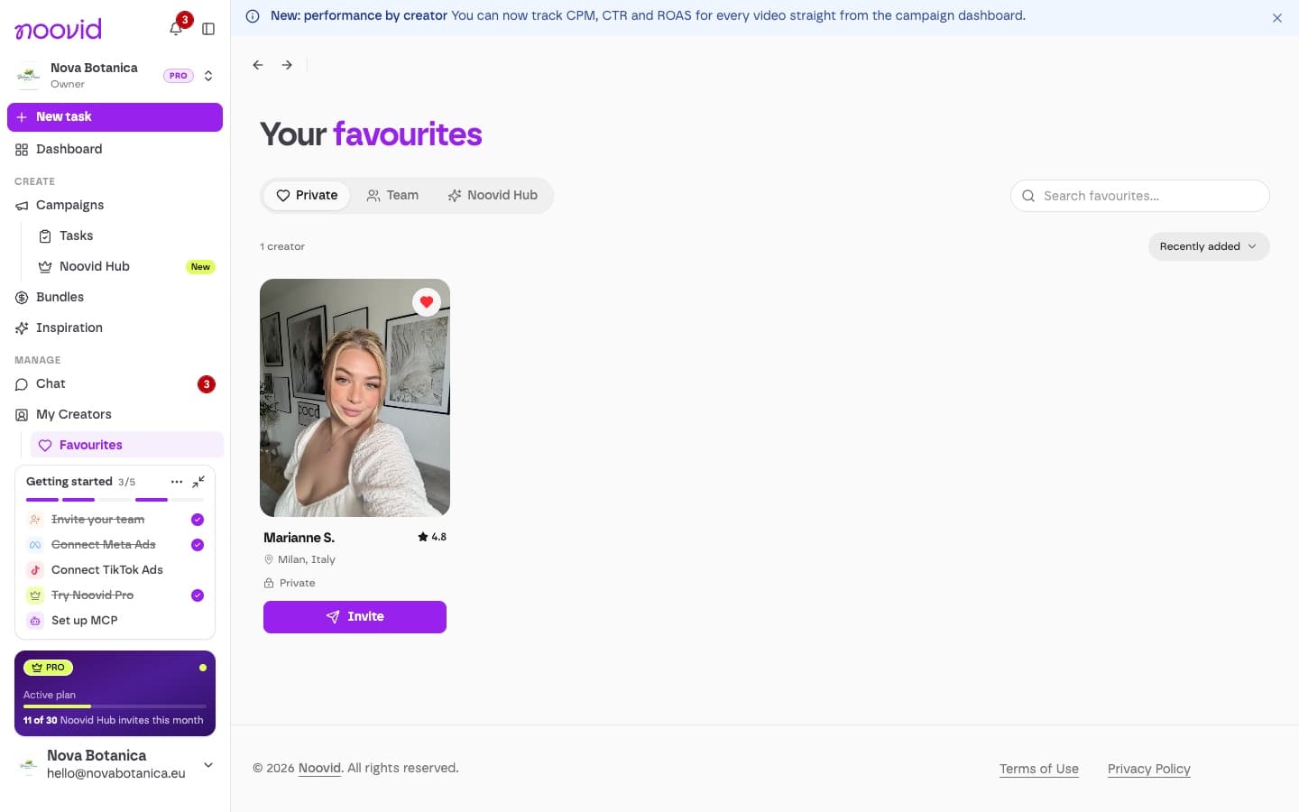Open My Creators
Screen dimensions: 1299x812
coord(115,415)
